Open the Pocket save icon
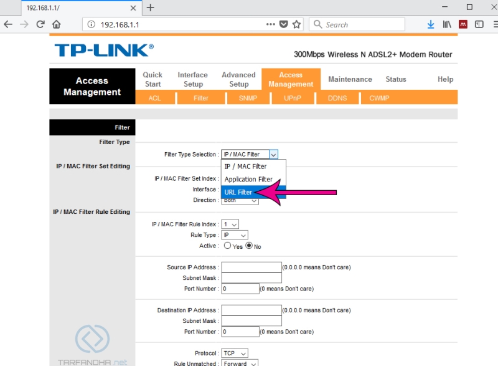The height and width of the screenshot is (366, 498). point(284,24)
